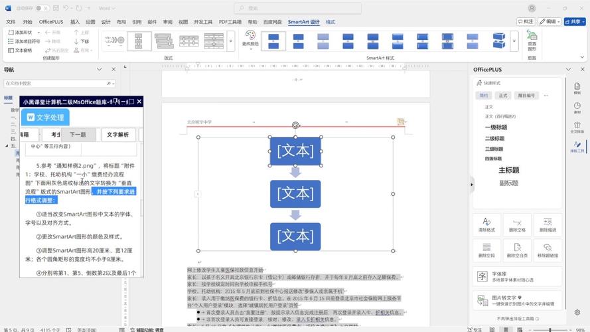Toggle the 文本窗格 text pane
The width and height of the screenshot is (590, 332).
[x=21, y=50]
